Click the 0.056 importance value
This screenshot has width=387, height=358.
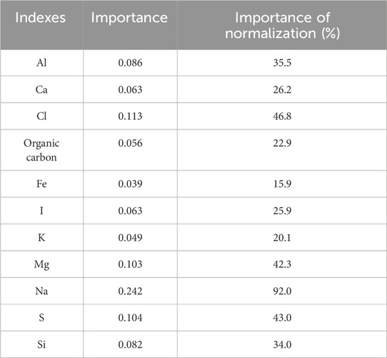pos(130,143)
